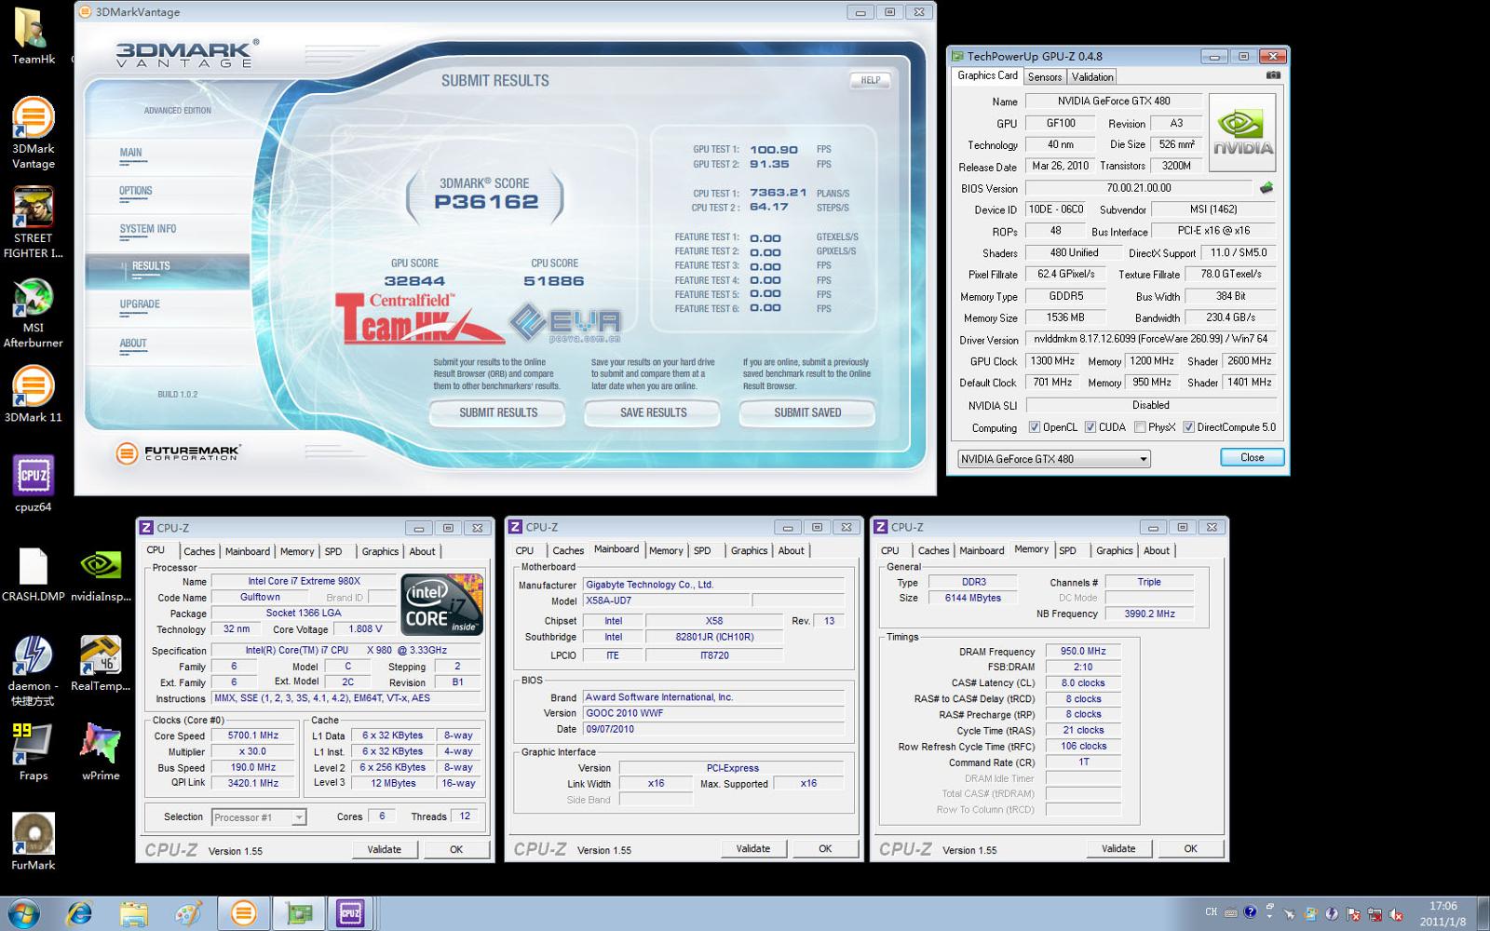Open Caches tab in first CPU-Z window
This screenshot has height=931, width=1490.
click(x=198, y=551)
